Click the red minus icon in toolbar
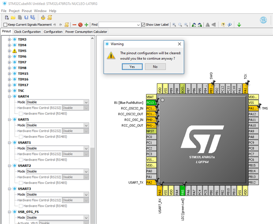273x224 pixels. [74, 25]
